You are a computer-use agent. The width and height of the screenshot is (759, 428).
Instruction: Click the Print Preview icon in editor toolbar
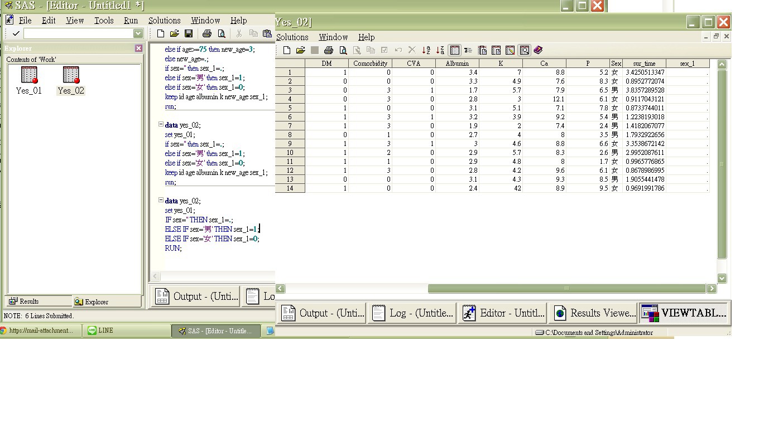[222, 34]
